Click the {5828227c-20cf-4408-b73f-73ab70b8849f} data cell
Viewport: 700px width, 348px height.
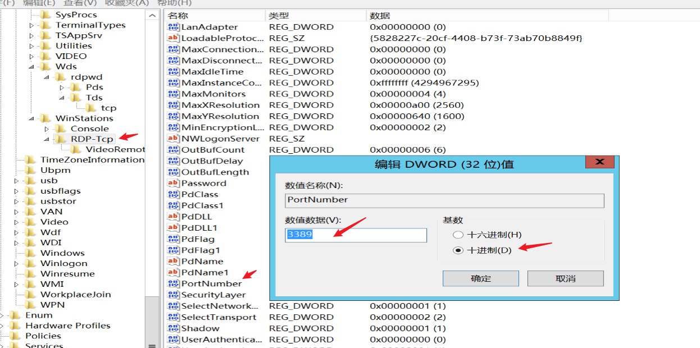476,38
